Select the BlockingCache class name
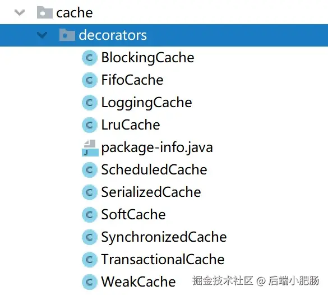328x295 pixels. [147, 58]
